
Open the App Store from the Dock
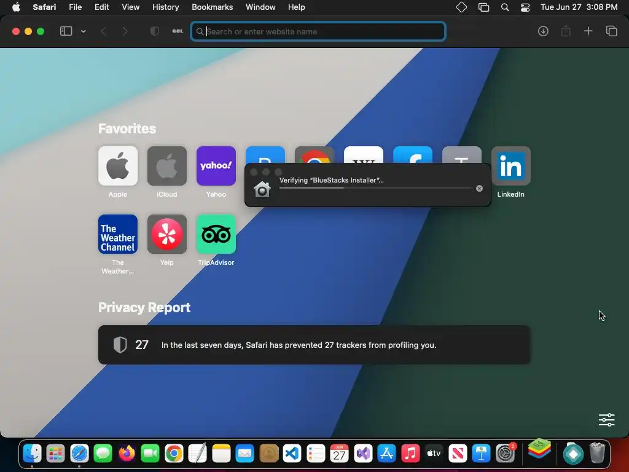[x=387, y=454]
